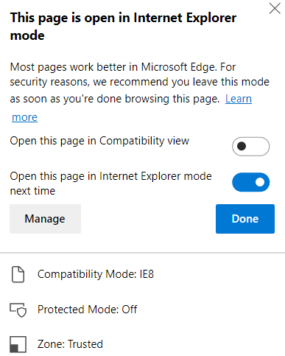The height and width of the screenshot is (356, 285).
Task: Select the "Compatibility Mode: IE8" status line
Action: coord(96,274)
